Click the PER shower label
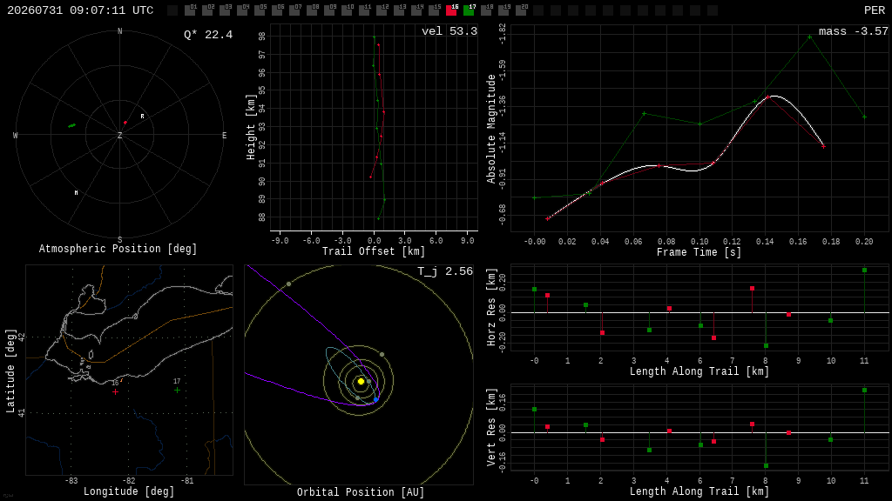Viewport: 892px width, 501px height. pyautogui.click(x=875, y=10)
